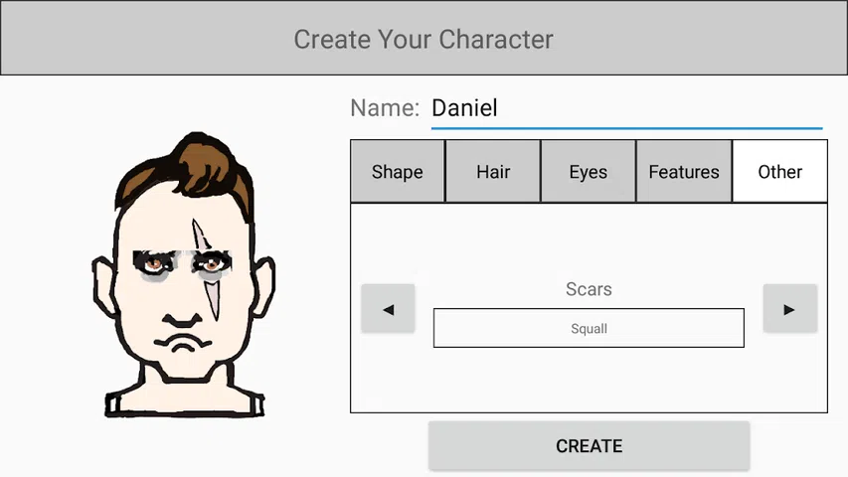The width and height of the screenshot is (848, 477).
Task: Go to the Features tab
Action: [x=684, y=172]
